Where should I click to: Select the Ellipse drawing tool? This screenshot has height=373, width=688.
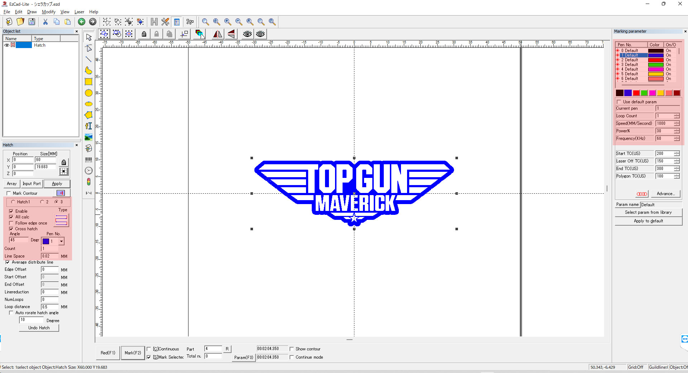click(89, 104)
